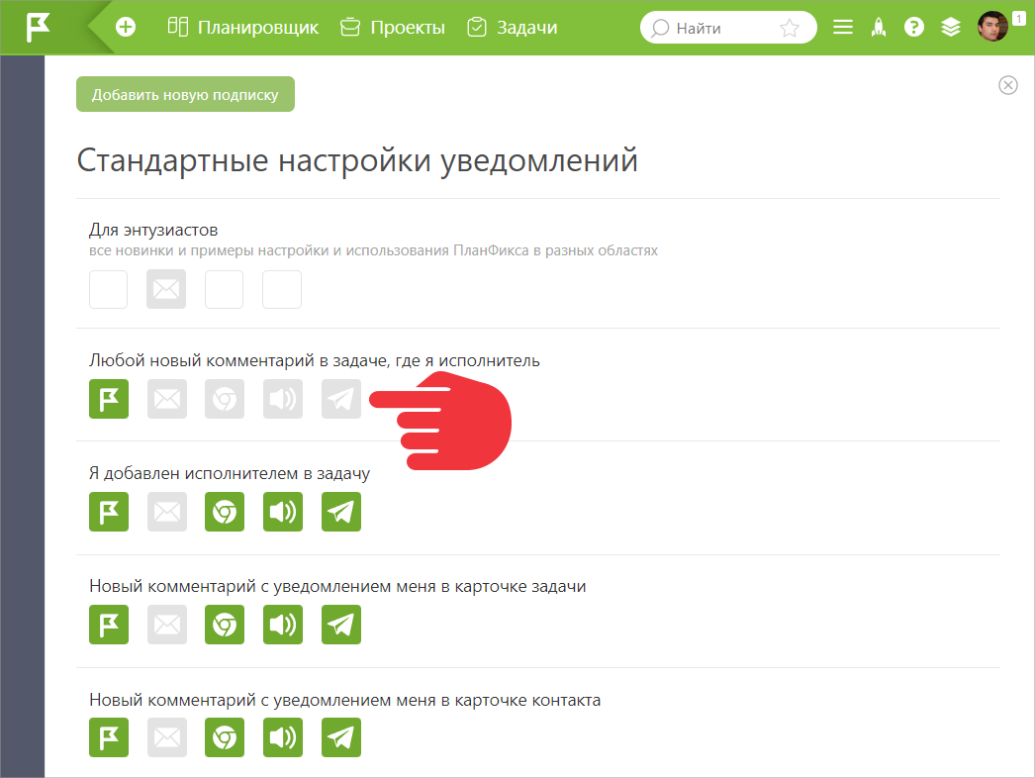Click the rocket icon in header
This screenshot has width=1035, height=778.
coord(879,27)
